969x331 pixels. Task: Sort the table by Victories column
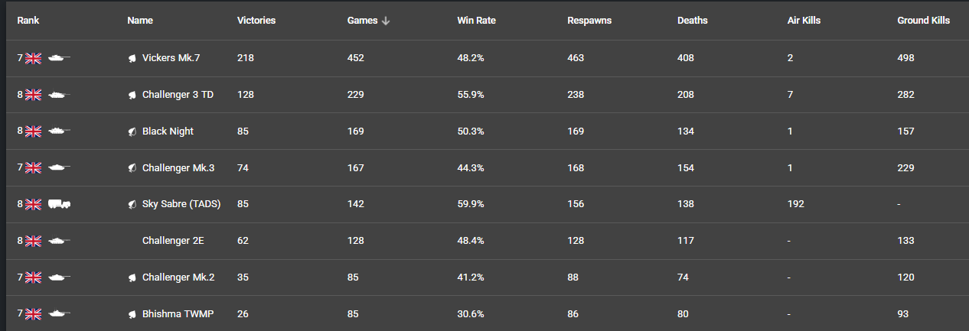point(256,21)
